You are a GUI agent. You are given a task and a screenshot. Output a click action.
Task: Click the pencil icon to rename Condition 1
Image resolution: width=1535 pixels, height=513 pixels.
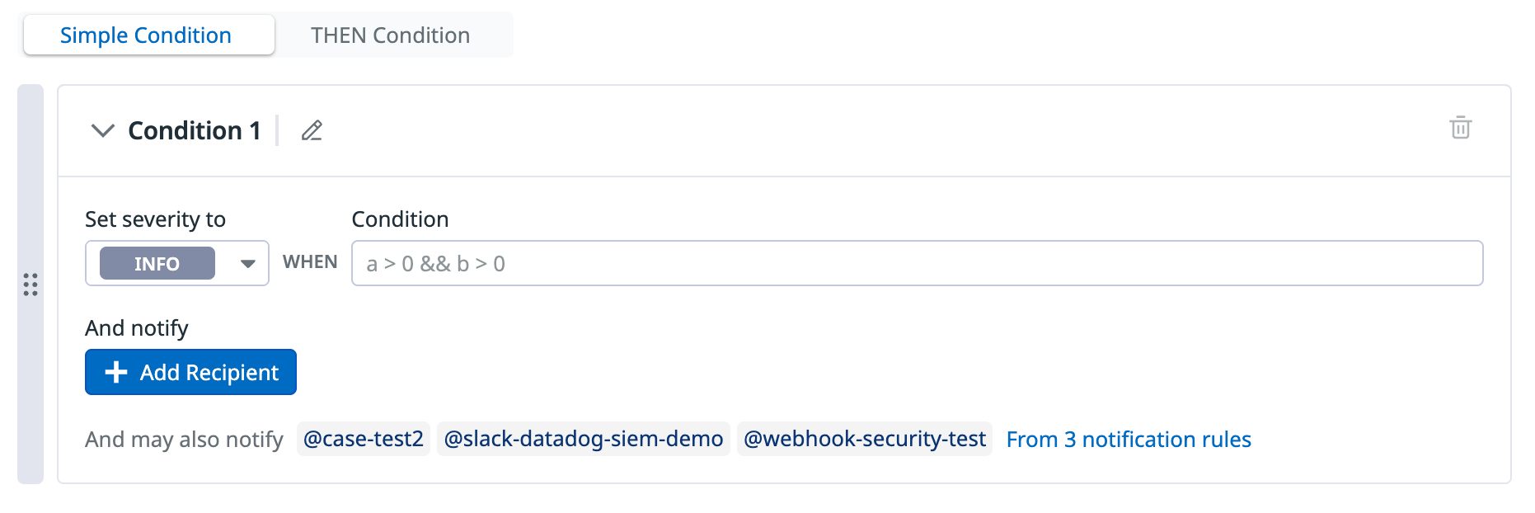tap(312, 130)
